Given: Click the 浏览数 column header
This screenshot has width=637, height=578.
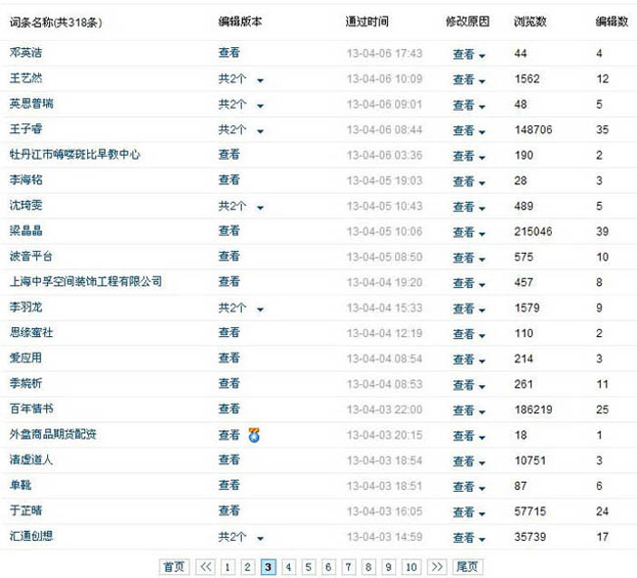Looking at the screenshot, I should (530, 22).
